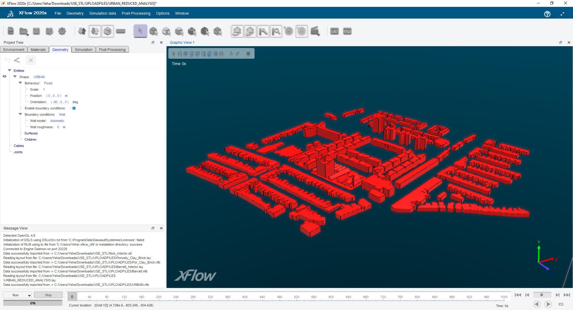Click the film clapperboard animation icon
Screen dimensions: 573x310
pos(315,31)
